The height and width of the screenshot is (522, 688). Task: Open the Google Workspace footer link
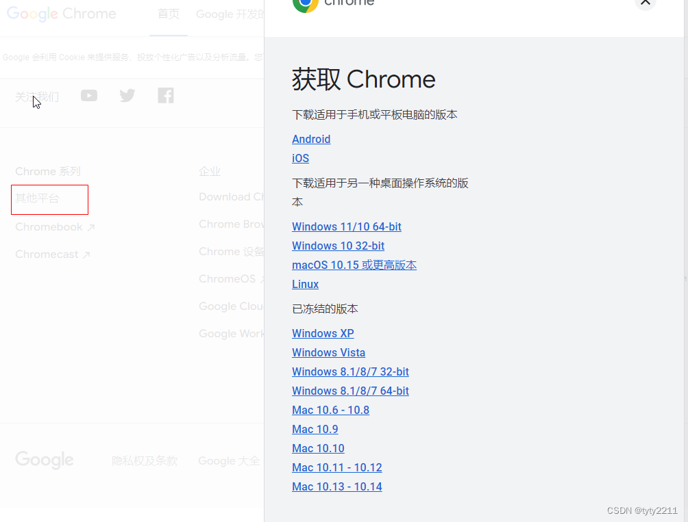231,334
